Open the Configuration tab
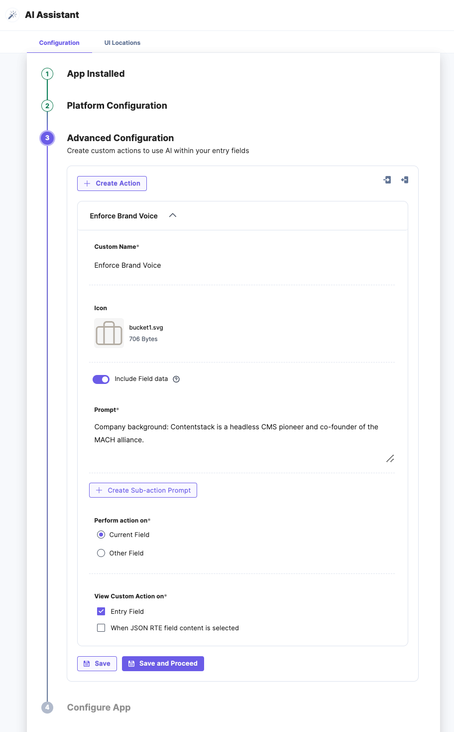 pos(59,43)
